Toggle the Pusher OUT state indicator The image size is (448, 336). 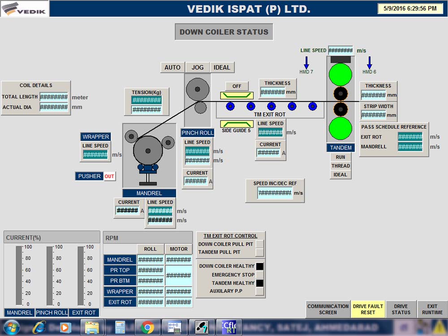tap(109, 176)
